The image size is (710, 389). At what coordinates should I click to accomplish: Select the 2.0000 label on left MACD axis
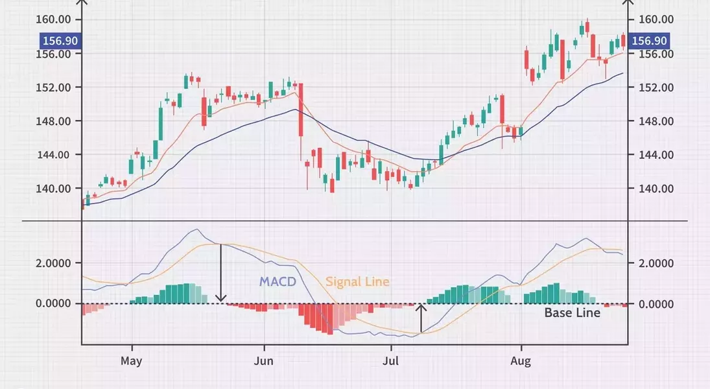tap(53, 263)
